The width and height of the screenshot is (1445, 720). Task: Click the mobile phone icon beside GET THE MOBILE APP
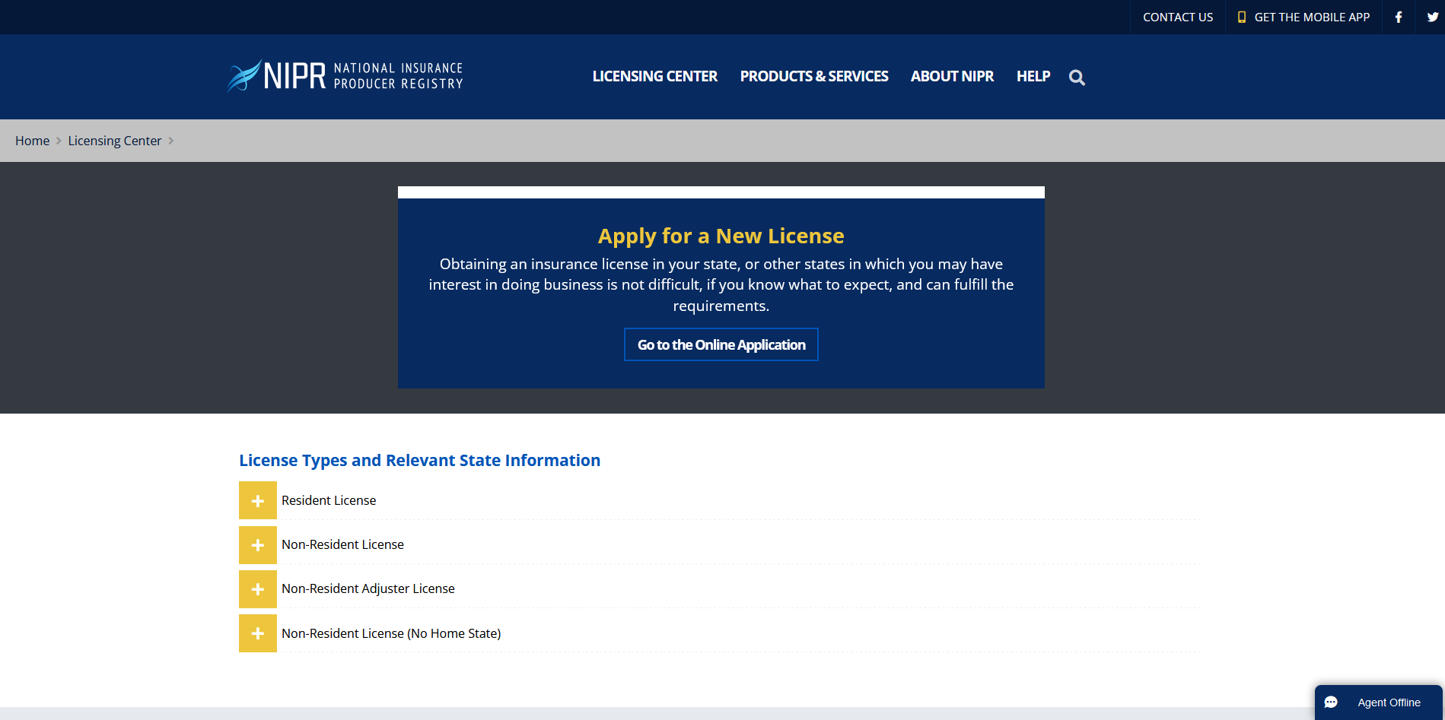click(1242, 17)
